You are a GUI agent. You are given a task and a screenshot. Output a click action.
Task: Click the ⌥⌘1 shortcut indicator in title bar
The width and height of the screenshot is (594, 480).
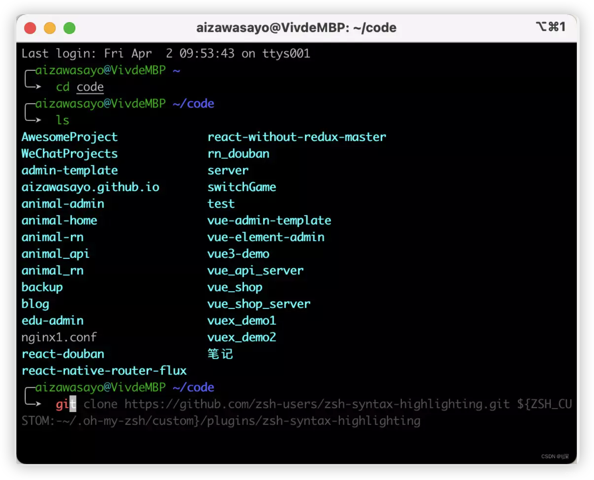tap(551, 27)
